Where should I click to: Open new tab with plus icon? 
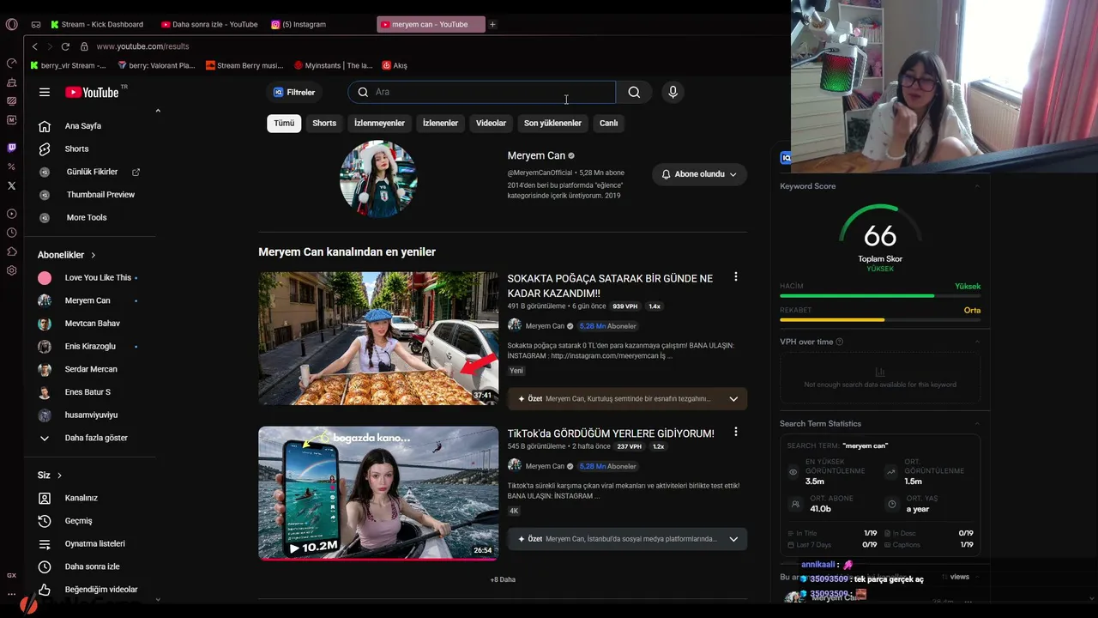click(x=492, y=25)
